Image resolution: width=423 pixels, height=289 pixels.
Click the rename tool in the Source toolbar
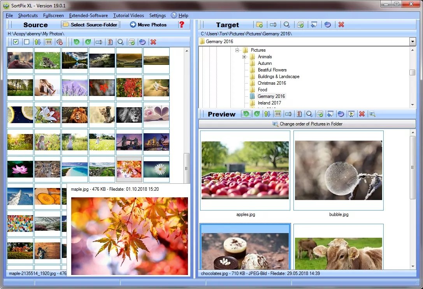coord(99,42)
